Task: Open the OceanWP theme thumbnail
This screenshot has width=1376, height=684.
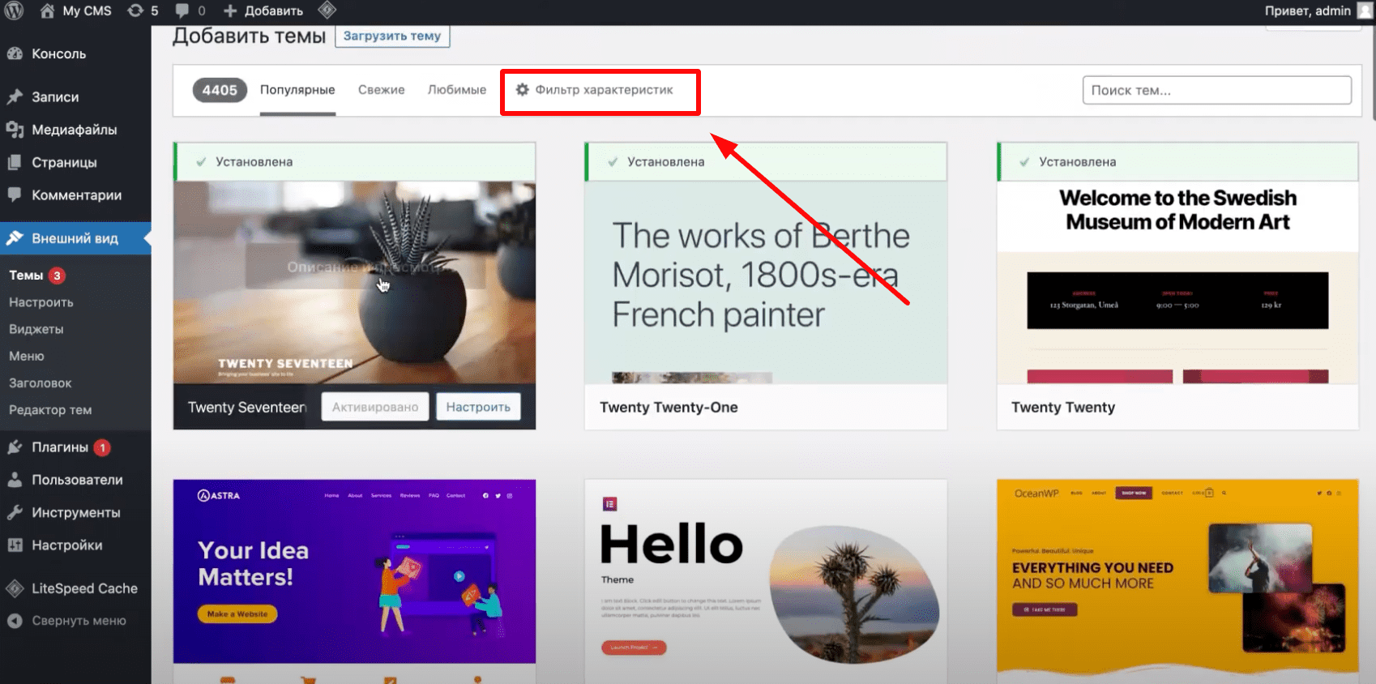Action: [x=1177, y=580]
